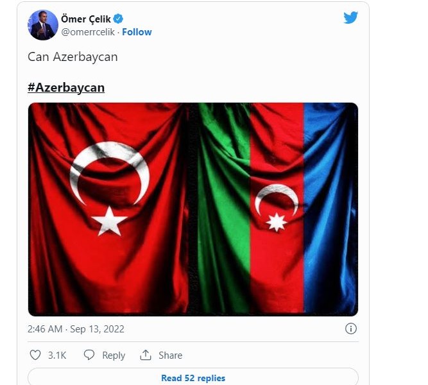Click the "Can Azerbaycan" tweet text
Image resolution: width=428 pixels, height=385 pixels.
(73, 57)
